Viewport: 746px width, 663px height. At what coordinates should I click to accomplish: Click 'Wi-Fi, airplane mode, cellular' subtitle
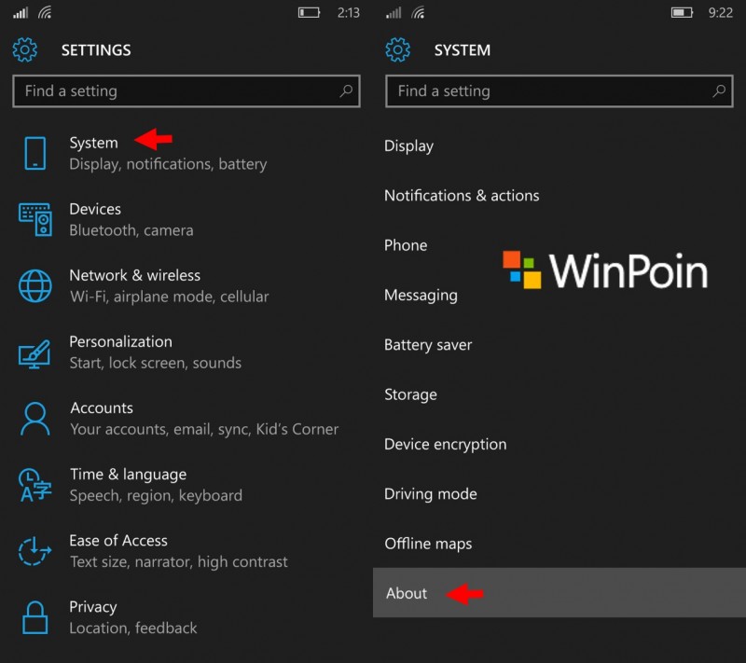170,297
